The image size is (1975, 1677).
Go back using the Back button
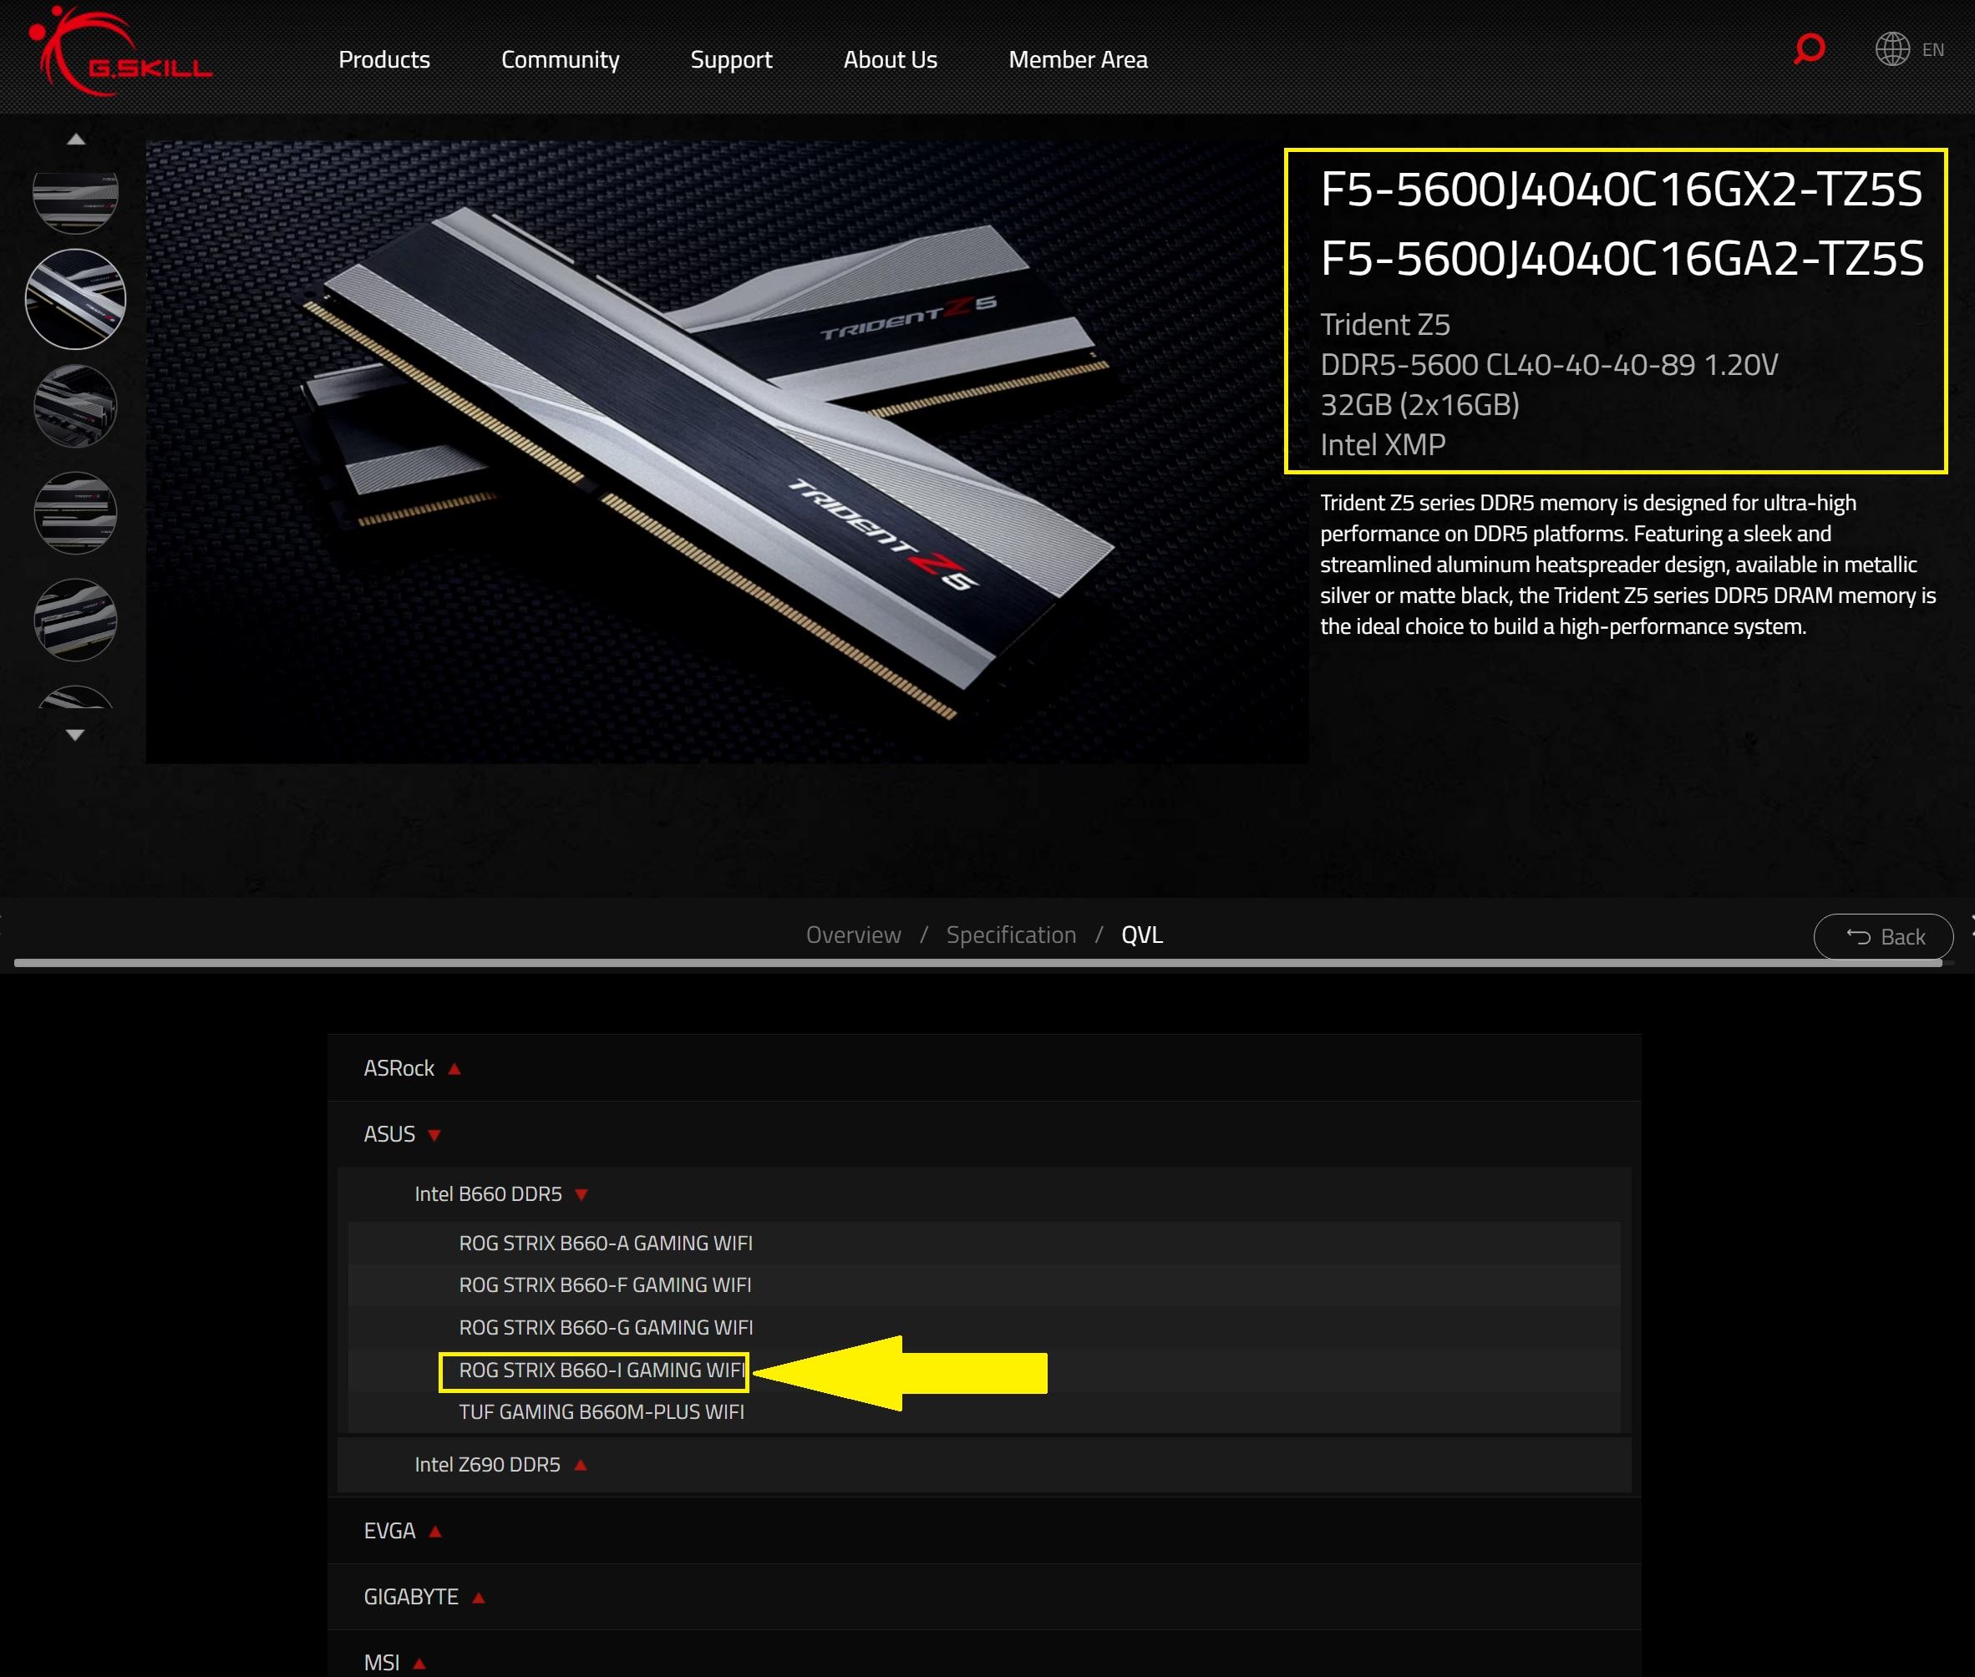[1883, 937]
